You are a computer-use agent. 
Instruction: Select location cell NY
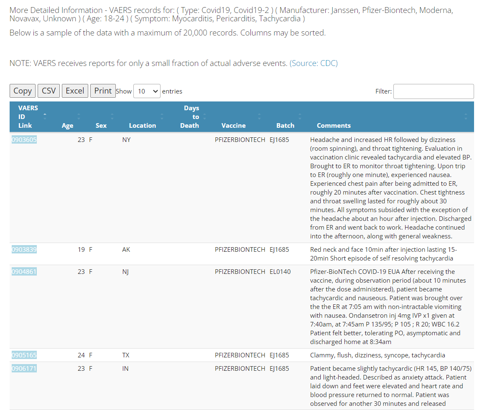pos(126,140)
